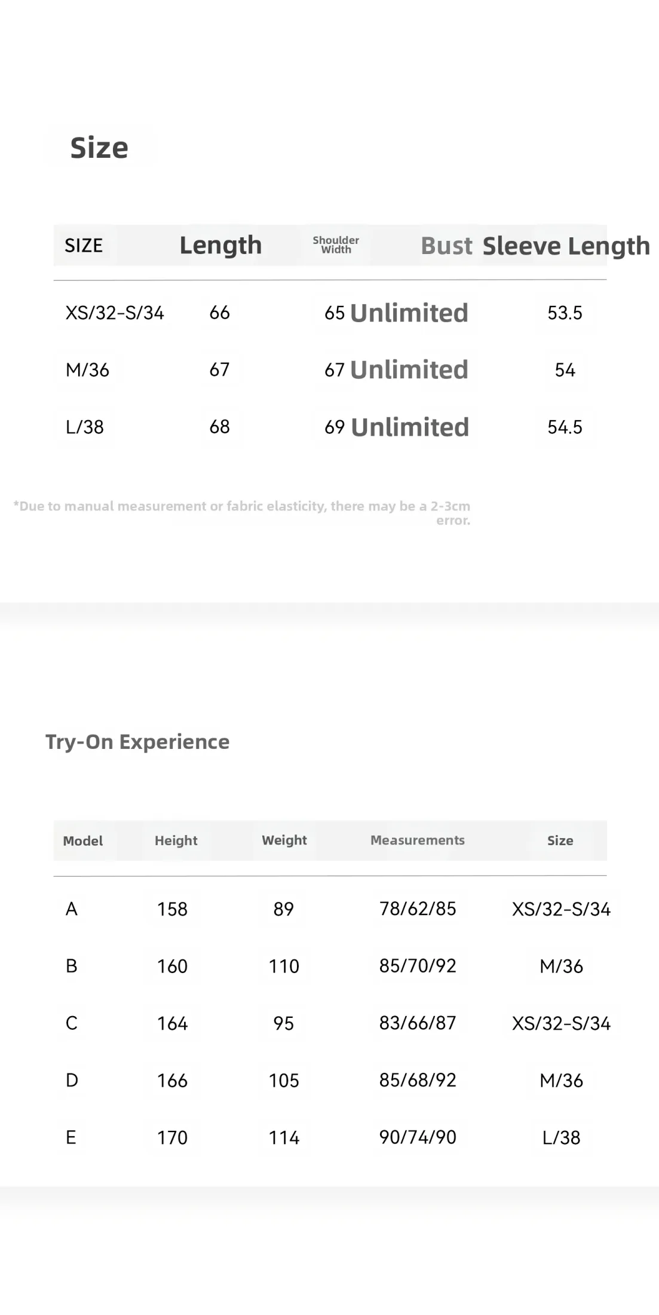This screenshot has width=659, height=1315.
Task: Select the 85/70/92 measurements entry
Action: [418, 966]
